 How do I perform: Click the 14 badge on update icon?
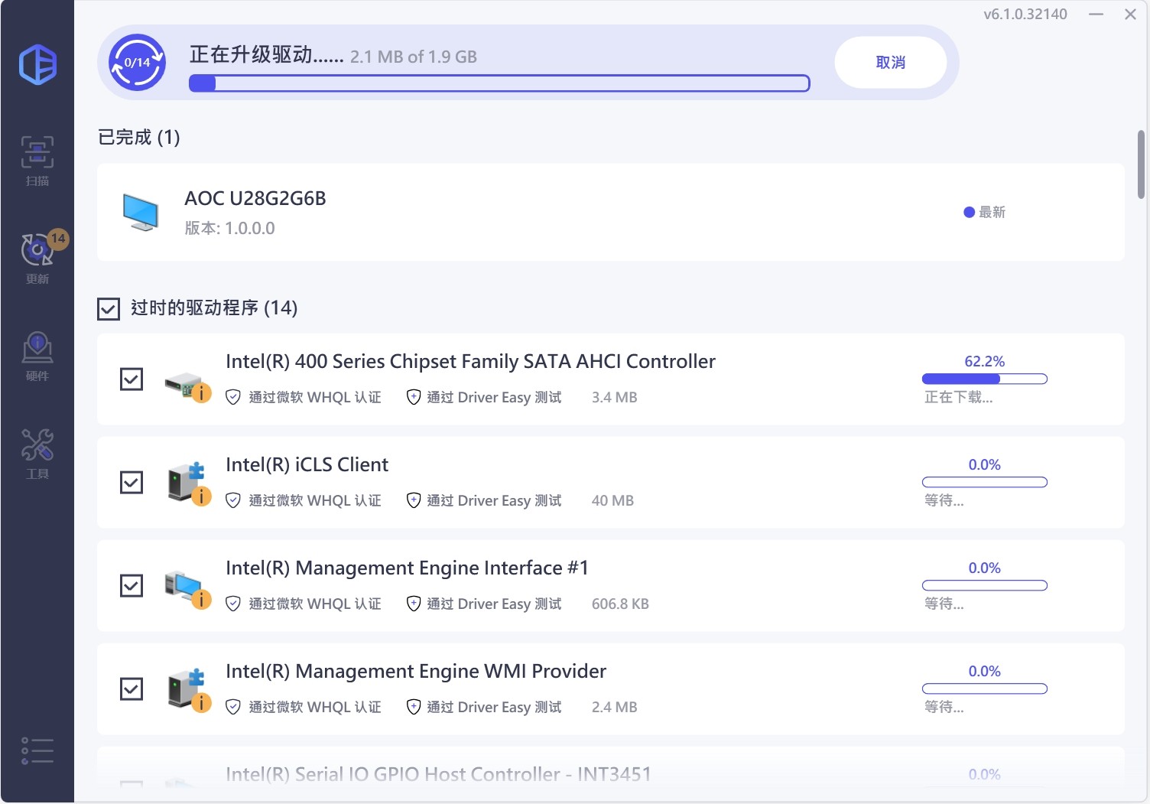[58, 239]
